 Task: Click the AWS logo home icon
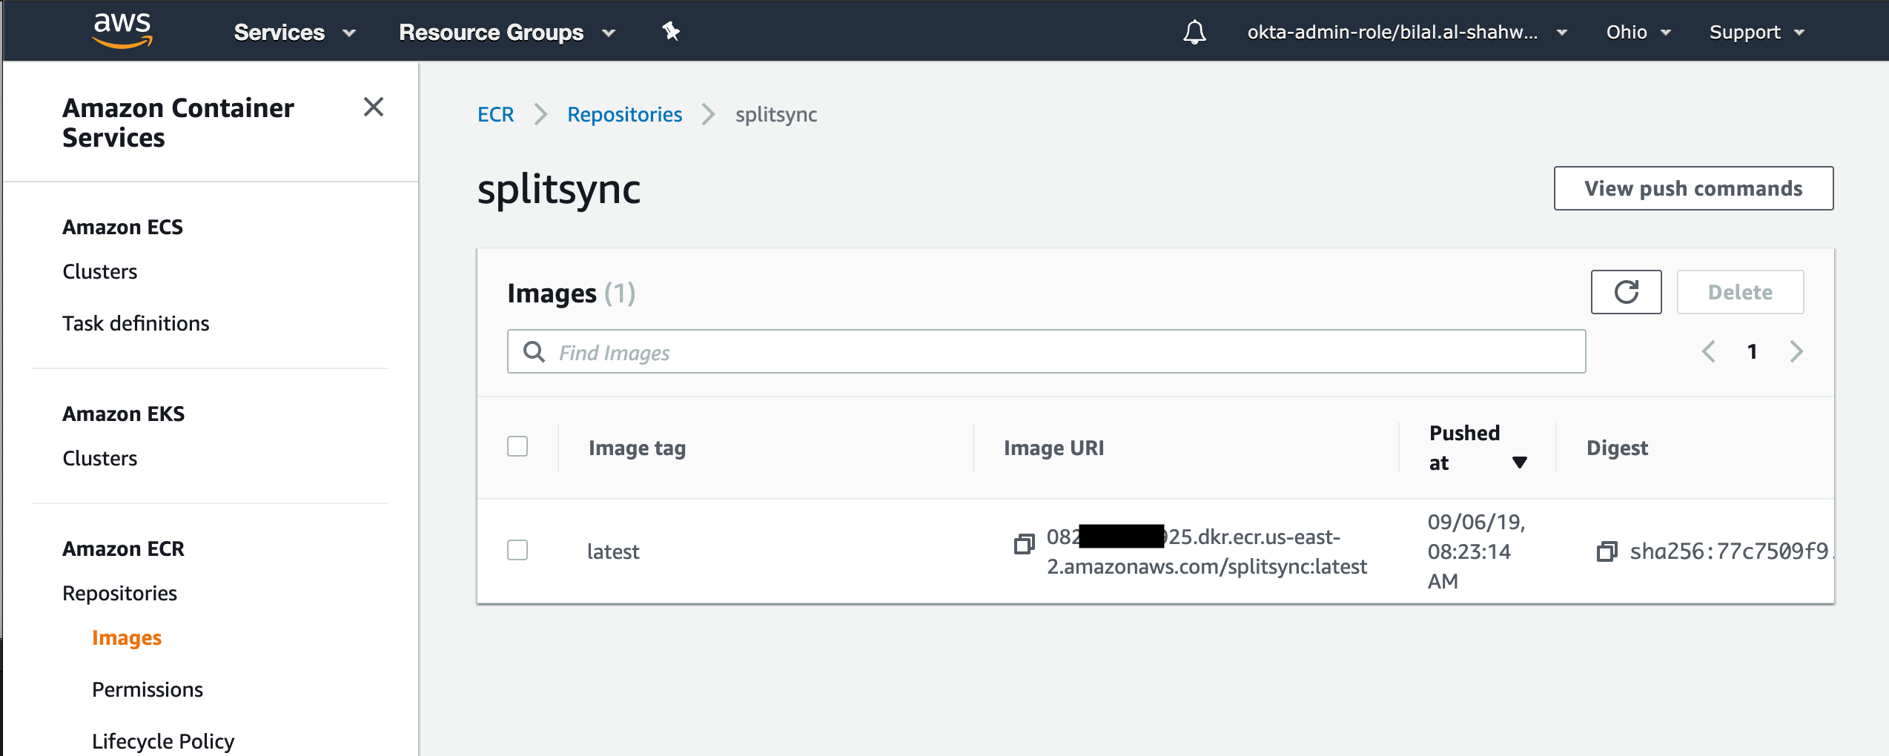tap(122, 30)
